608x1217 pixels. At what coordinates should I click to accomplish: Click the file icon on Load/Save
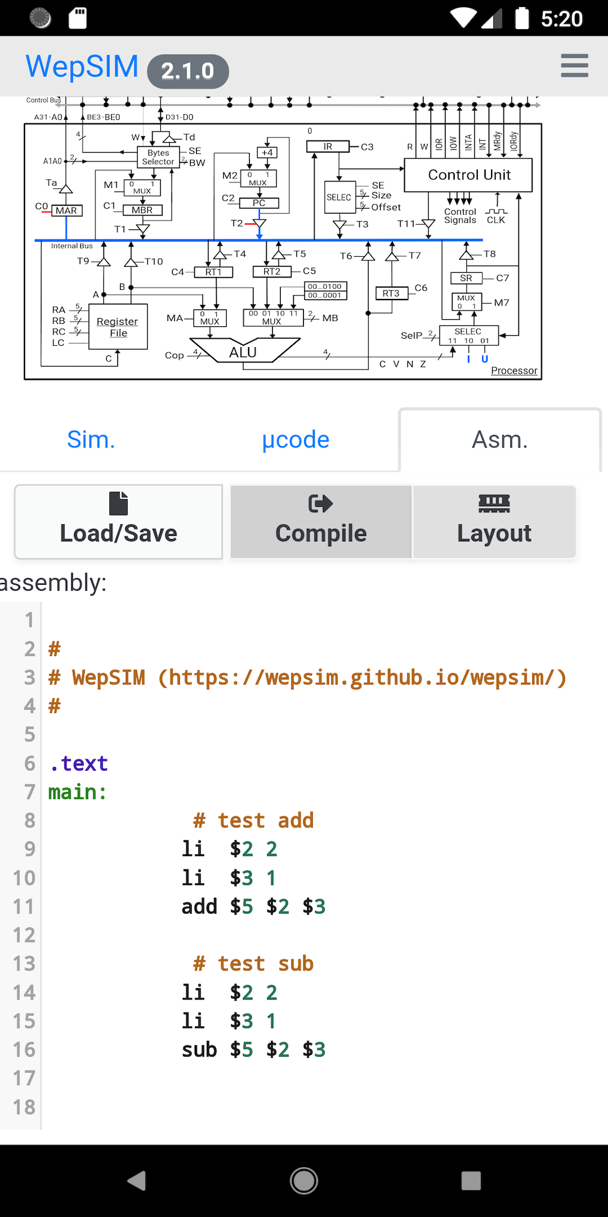(x=119, y=503)
